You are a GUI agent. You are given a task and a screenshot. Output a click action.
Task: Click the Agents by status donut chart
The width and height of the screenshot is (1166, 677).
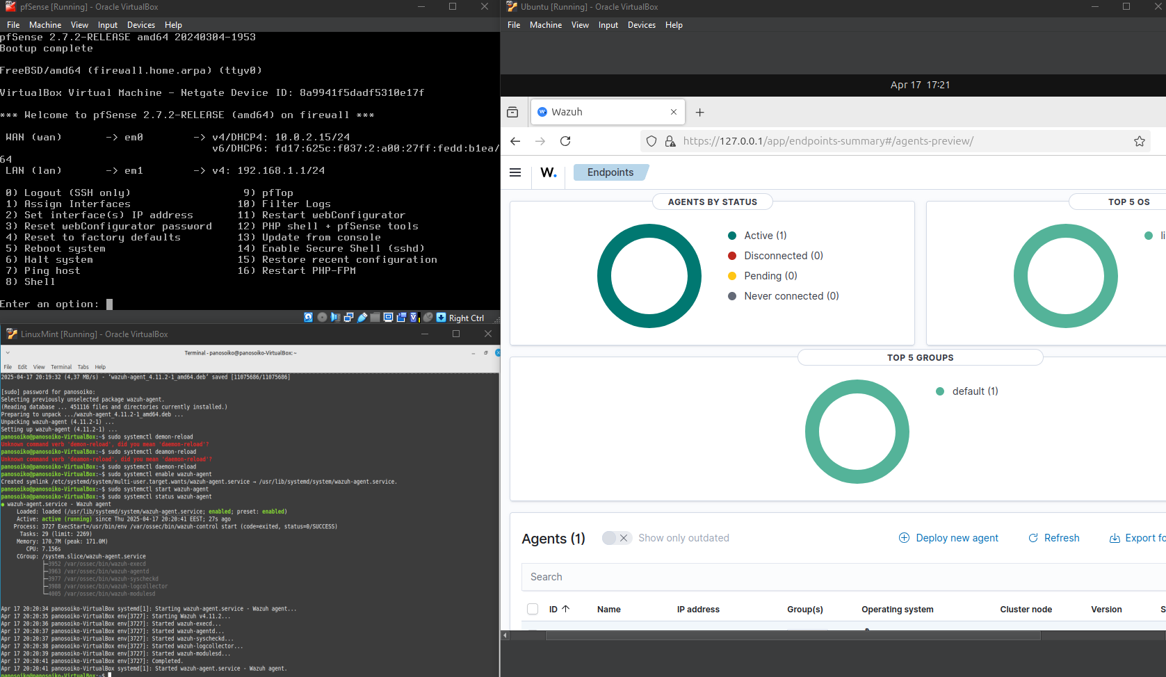[x=649, y=276]
